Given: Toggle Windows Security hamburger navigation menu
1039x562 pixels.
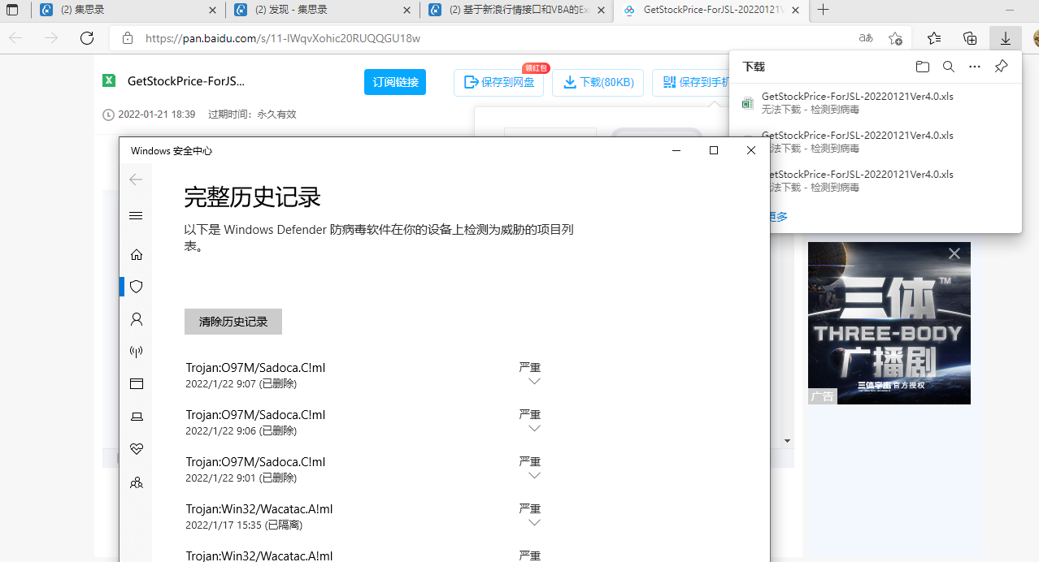Looking at the screenshot, I should [137, 215].
